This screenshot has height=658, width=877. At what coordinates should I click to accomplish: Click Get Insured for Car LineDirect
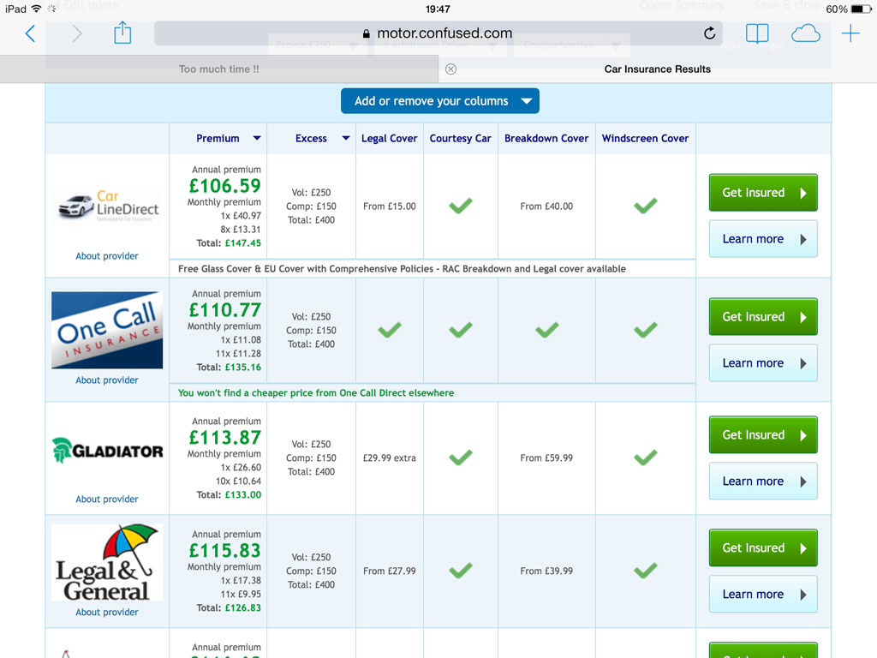coord(763,193)
